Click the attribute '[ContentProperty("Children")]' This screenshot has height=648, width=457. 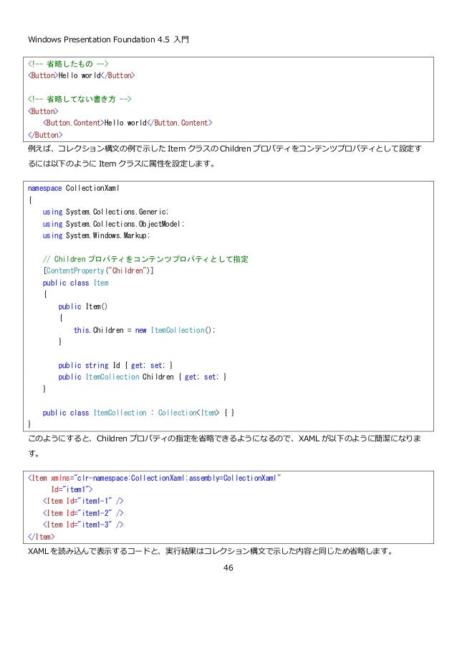[99, 271]
